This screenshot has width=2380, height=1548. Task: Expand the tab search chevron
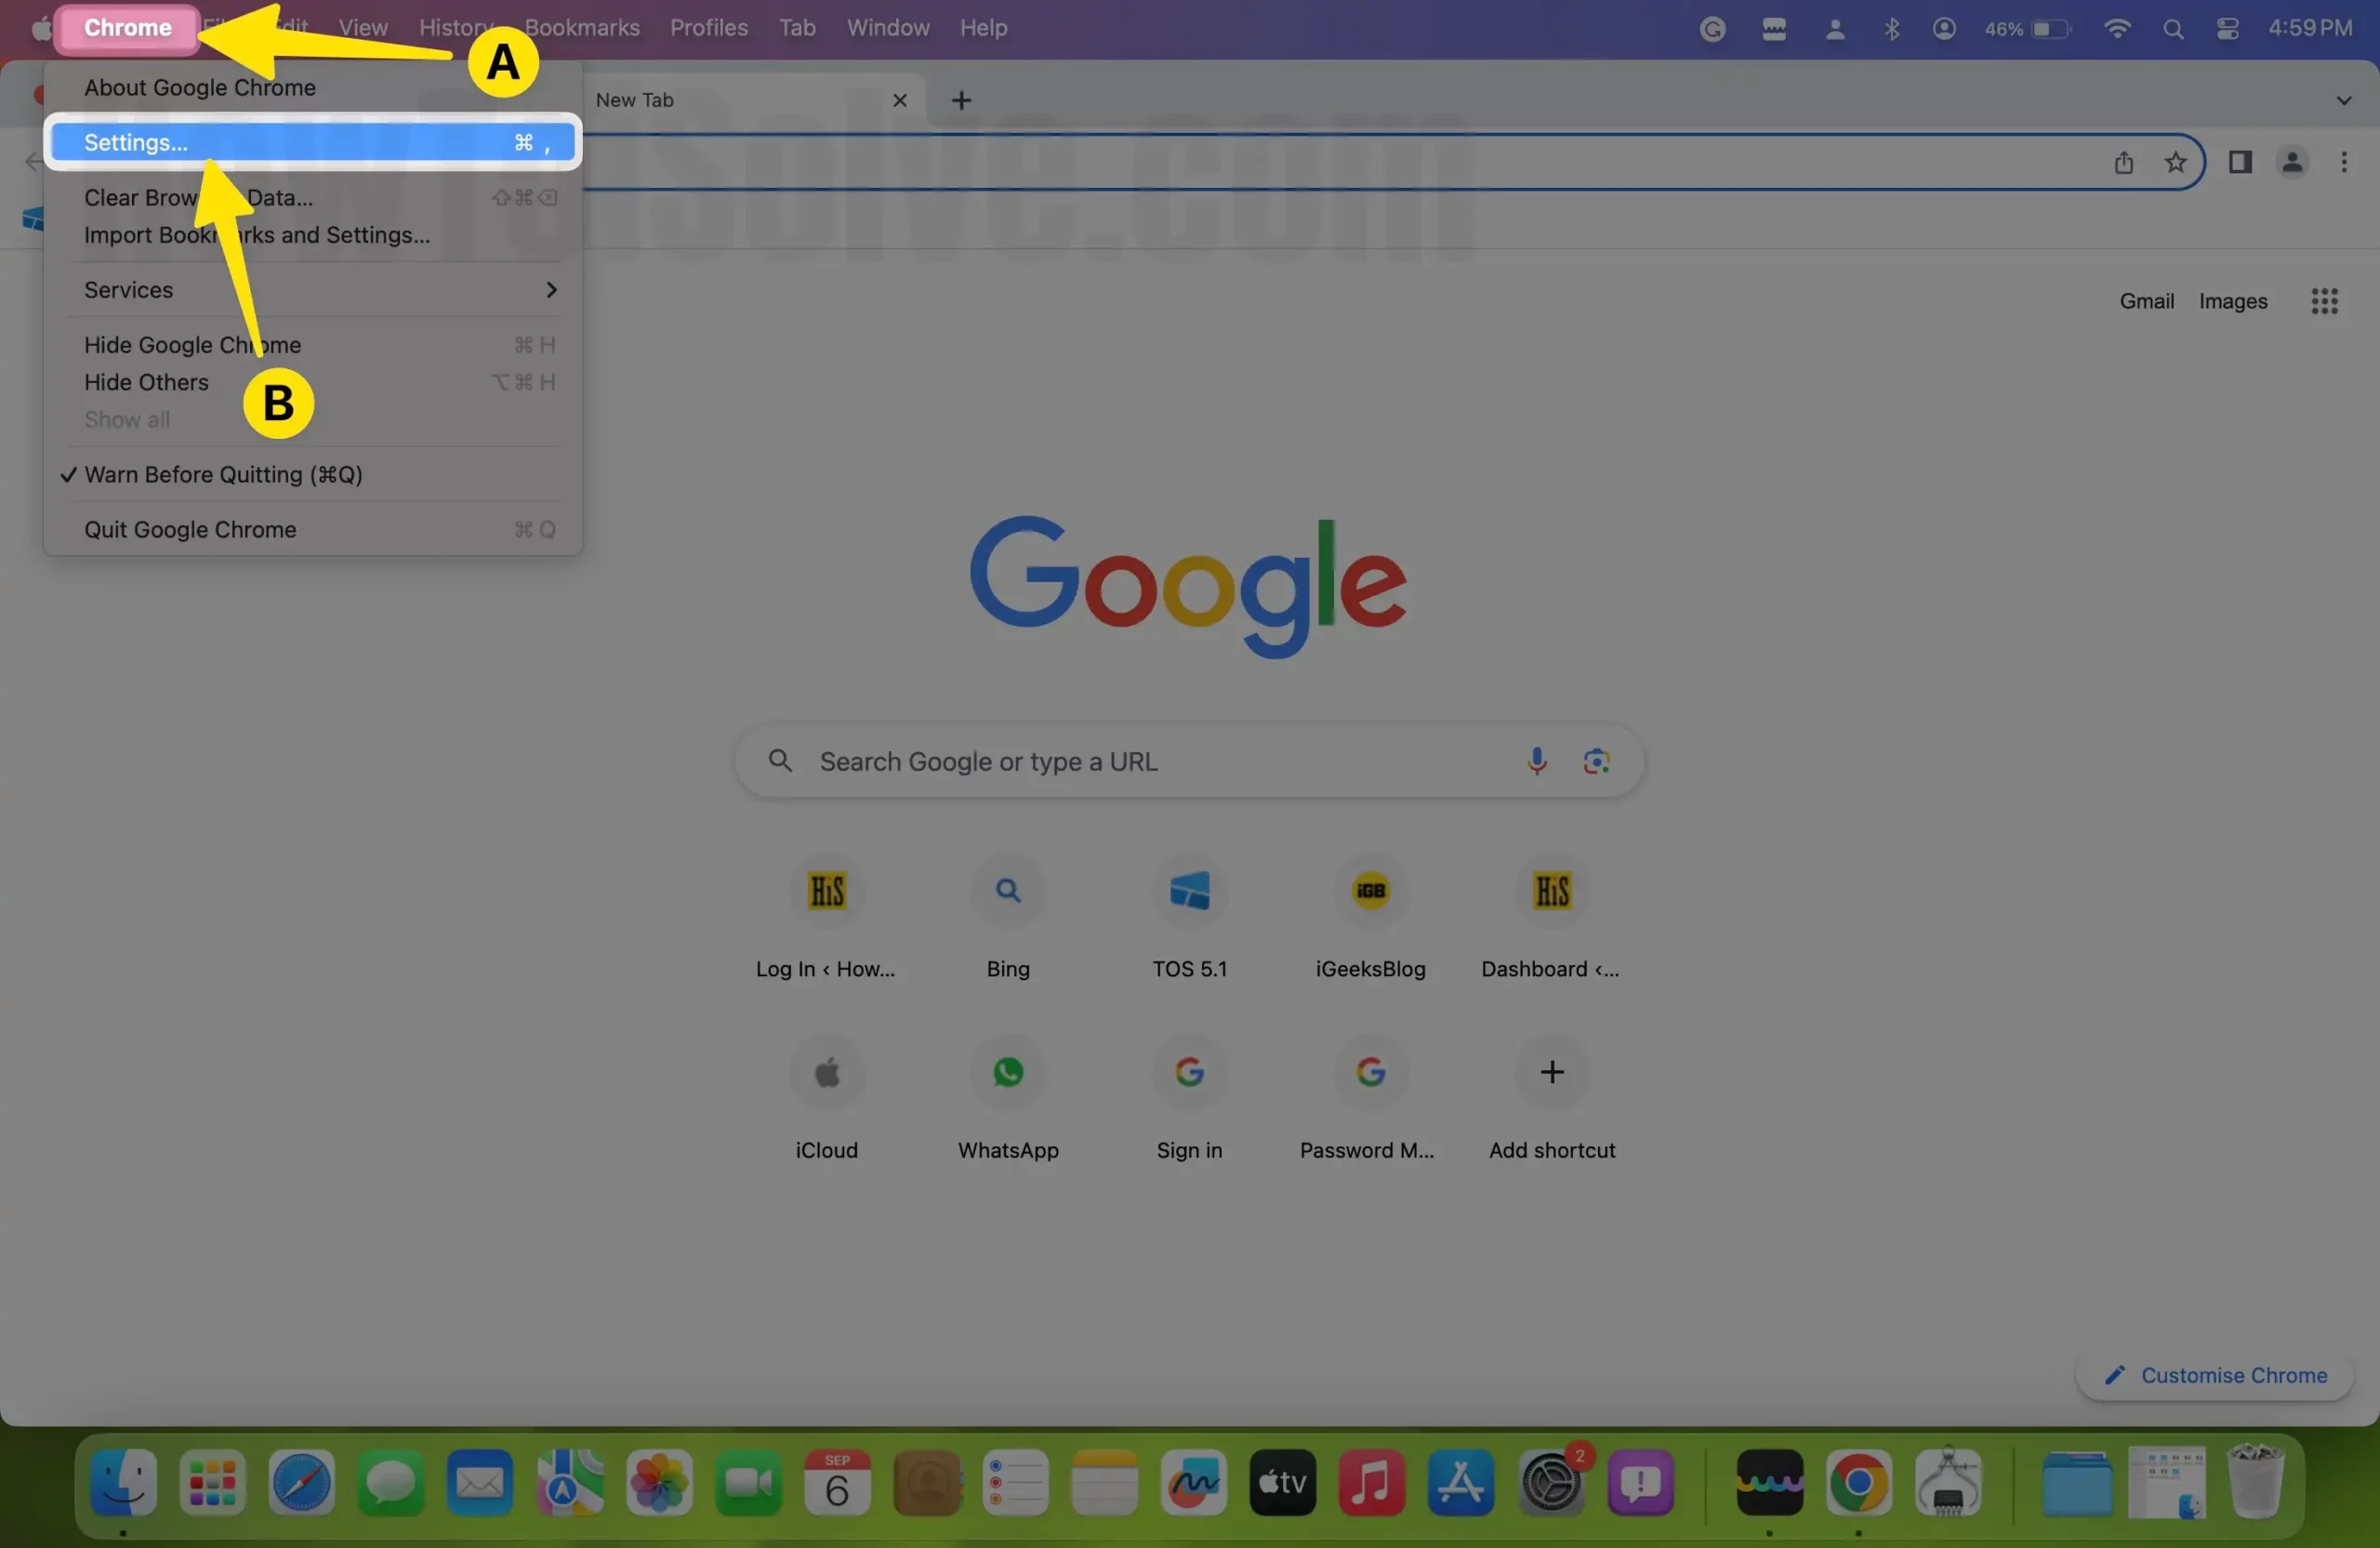2343,100
